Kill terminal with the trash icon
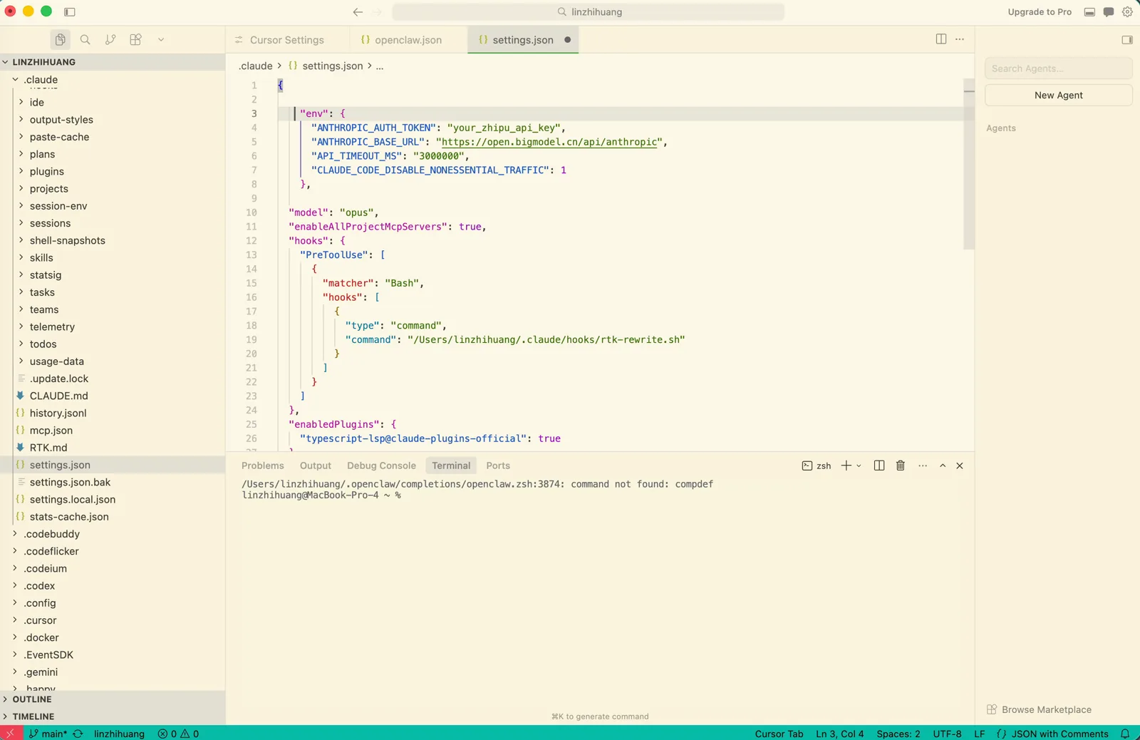The width and height of the screenshot is (1140, 740). 901,466
